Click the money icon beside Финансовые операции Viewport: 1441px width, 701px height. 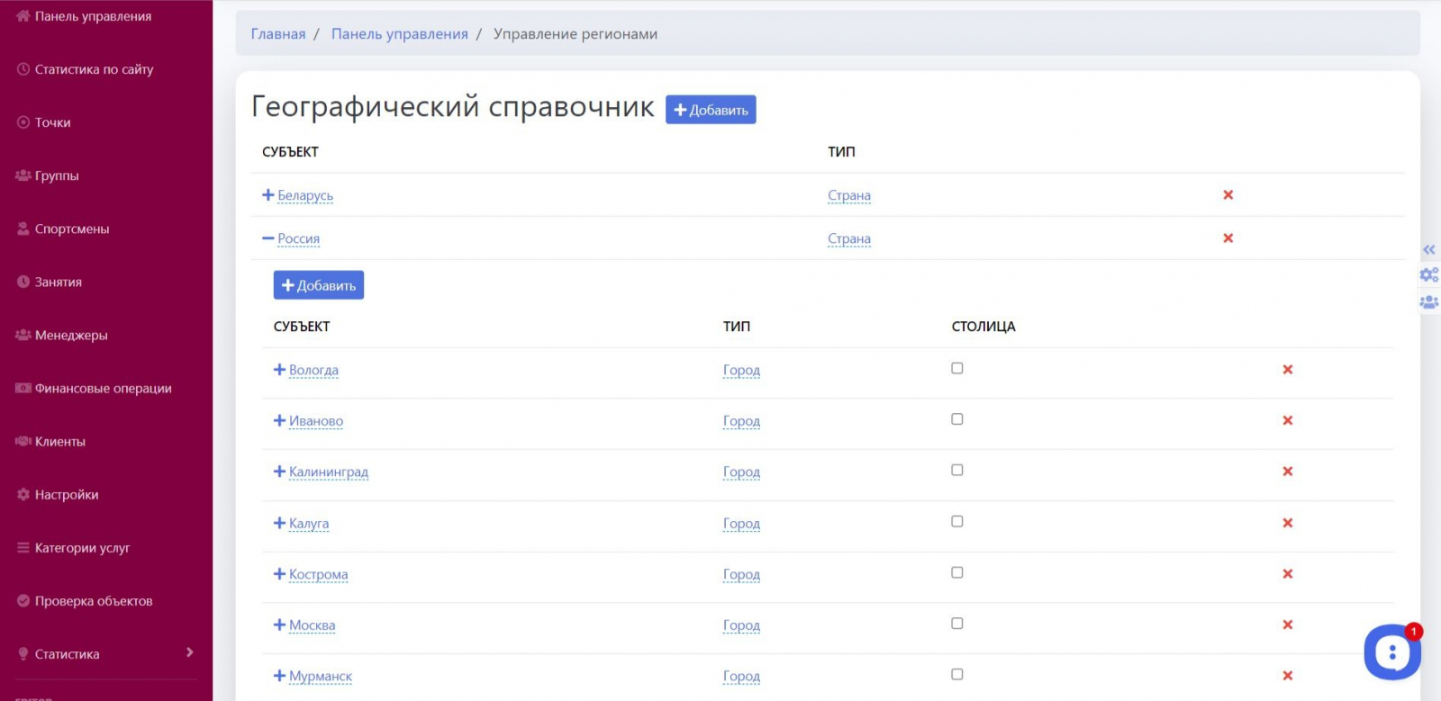click(x=23, y=388)
